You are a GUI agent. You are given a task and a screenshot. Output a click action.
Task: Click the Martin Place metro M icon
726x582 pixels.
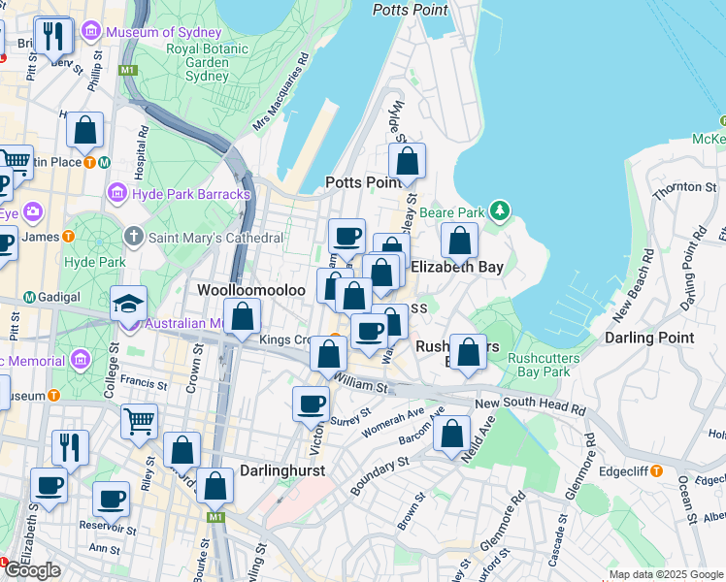[x=105, y=162]
